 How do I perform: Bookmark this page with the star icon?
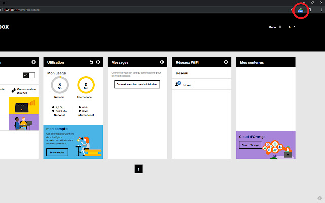[292, 10]
